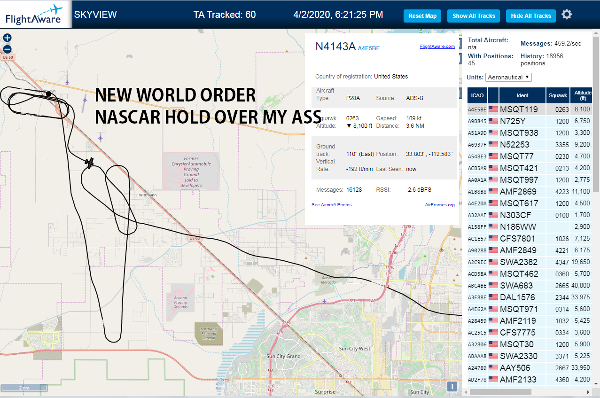Select the CFS7775 ident in the table
Image resolution: width=600 pixels, height=398 pixels.
518,333
